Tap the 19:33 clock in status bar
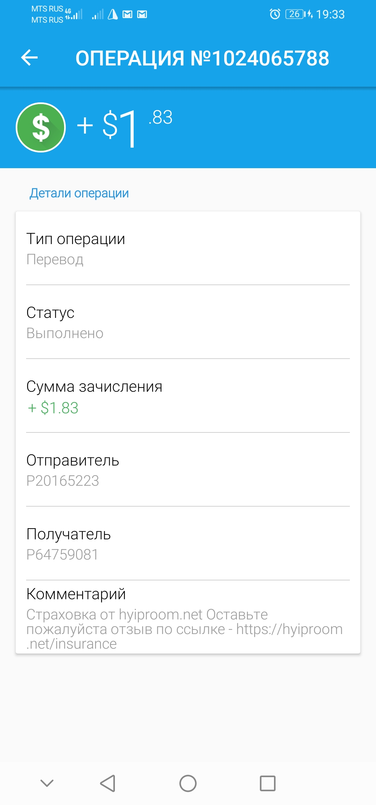Viewport: 376px width, 805px height. [x=330, y=14]
